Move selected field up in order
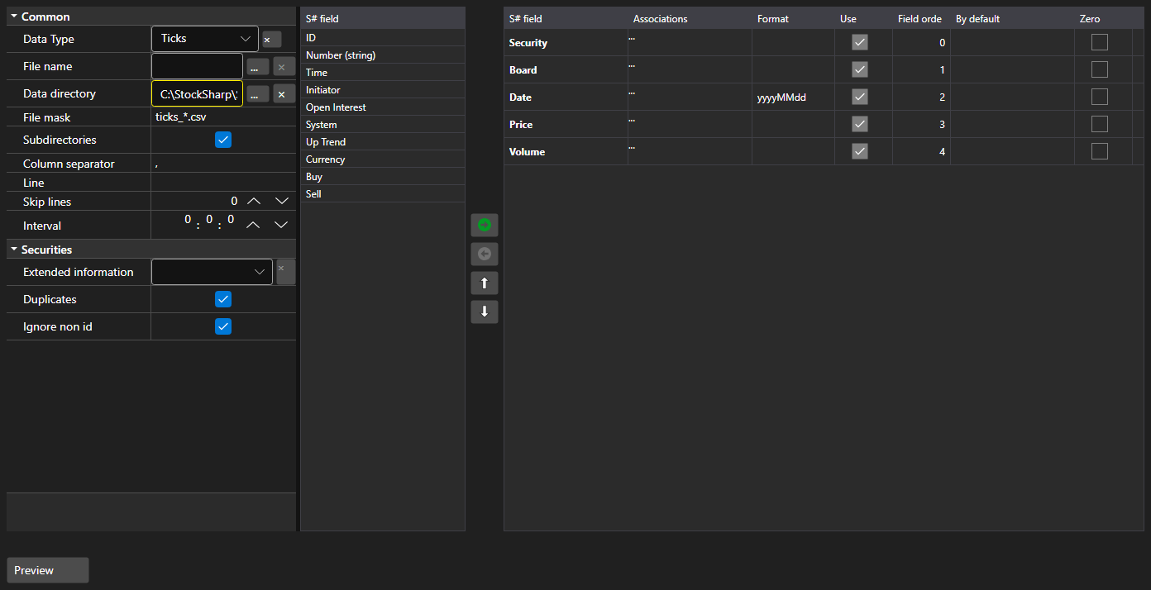The width and height of the screenshot is (1151, 590). tap(485, 283)
